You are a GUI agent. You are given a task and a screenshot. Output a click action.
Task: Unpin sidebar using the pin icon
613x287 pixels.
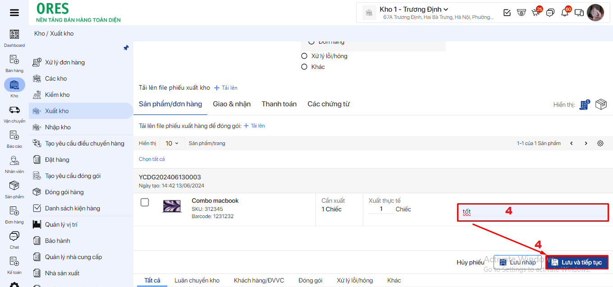tap(126, 48)
